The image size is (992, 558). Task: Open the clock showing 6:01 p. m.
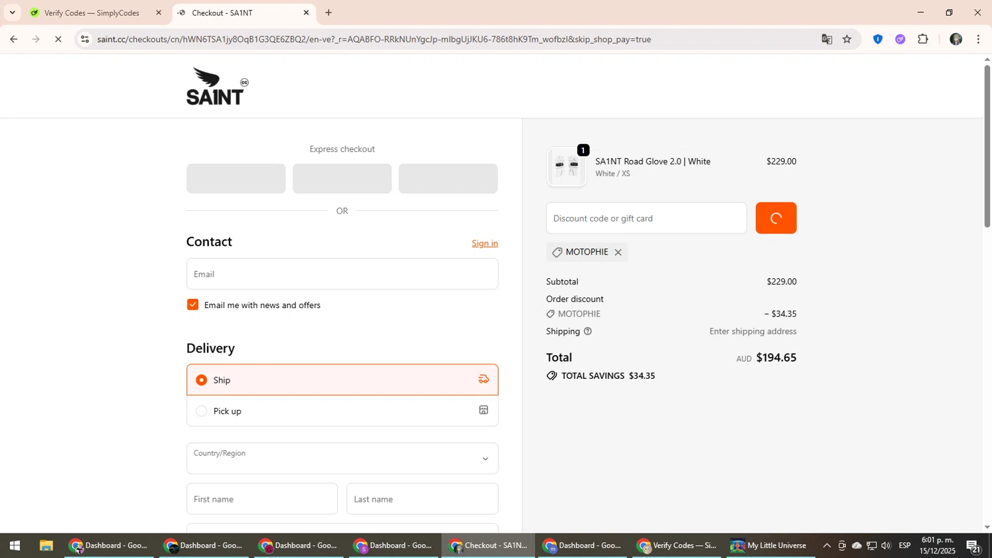(x=937, y=545)
